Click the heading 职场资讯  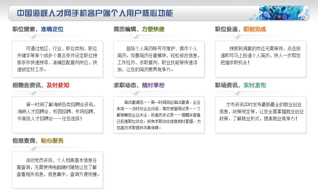[226, 85]
